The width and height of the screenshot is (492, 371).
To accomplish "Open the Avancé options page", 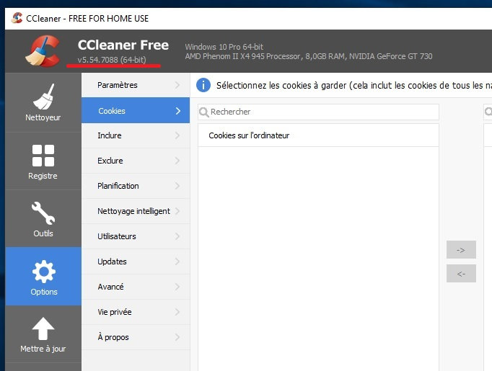I will pos(136,287).
